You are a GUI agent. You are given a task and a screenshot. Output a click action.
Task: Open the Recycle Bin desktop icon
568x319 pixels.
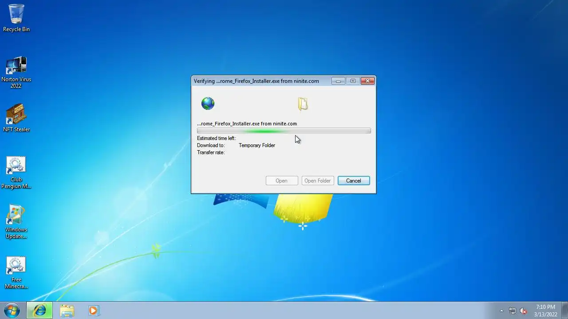[16, 18]
